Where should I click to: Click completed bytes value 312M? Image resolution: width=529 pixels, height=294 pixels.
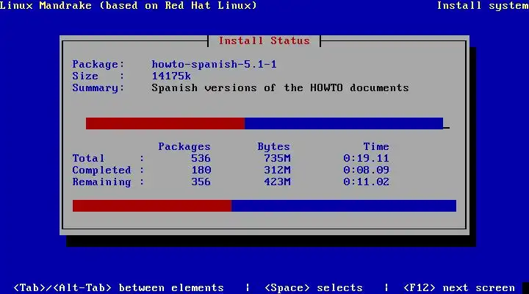click(277, 170)
